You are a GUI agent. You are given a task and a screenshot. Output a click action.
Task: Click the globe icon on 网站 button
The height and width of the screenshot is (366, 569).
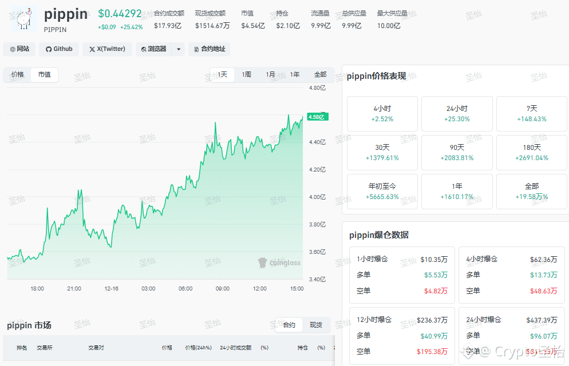point(13,49)
